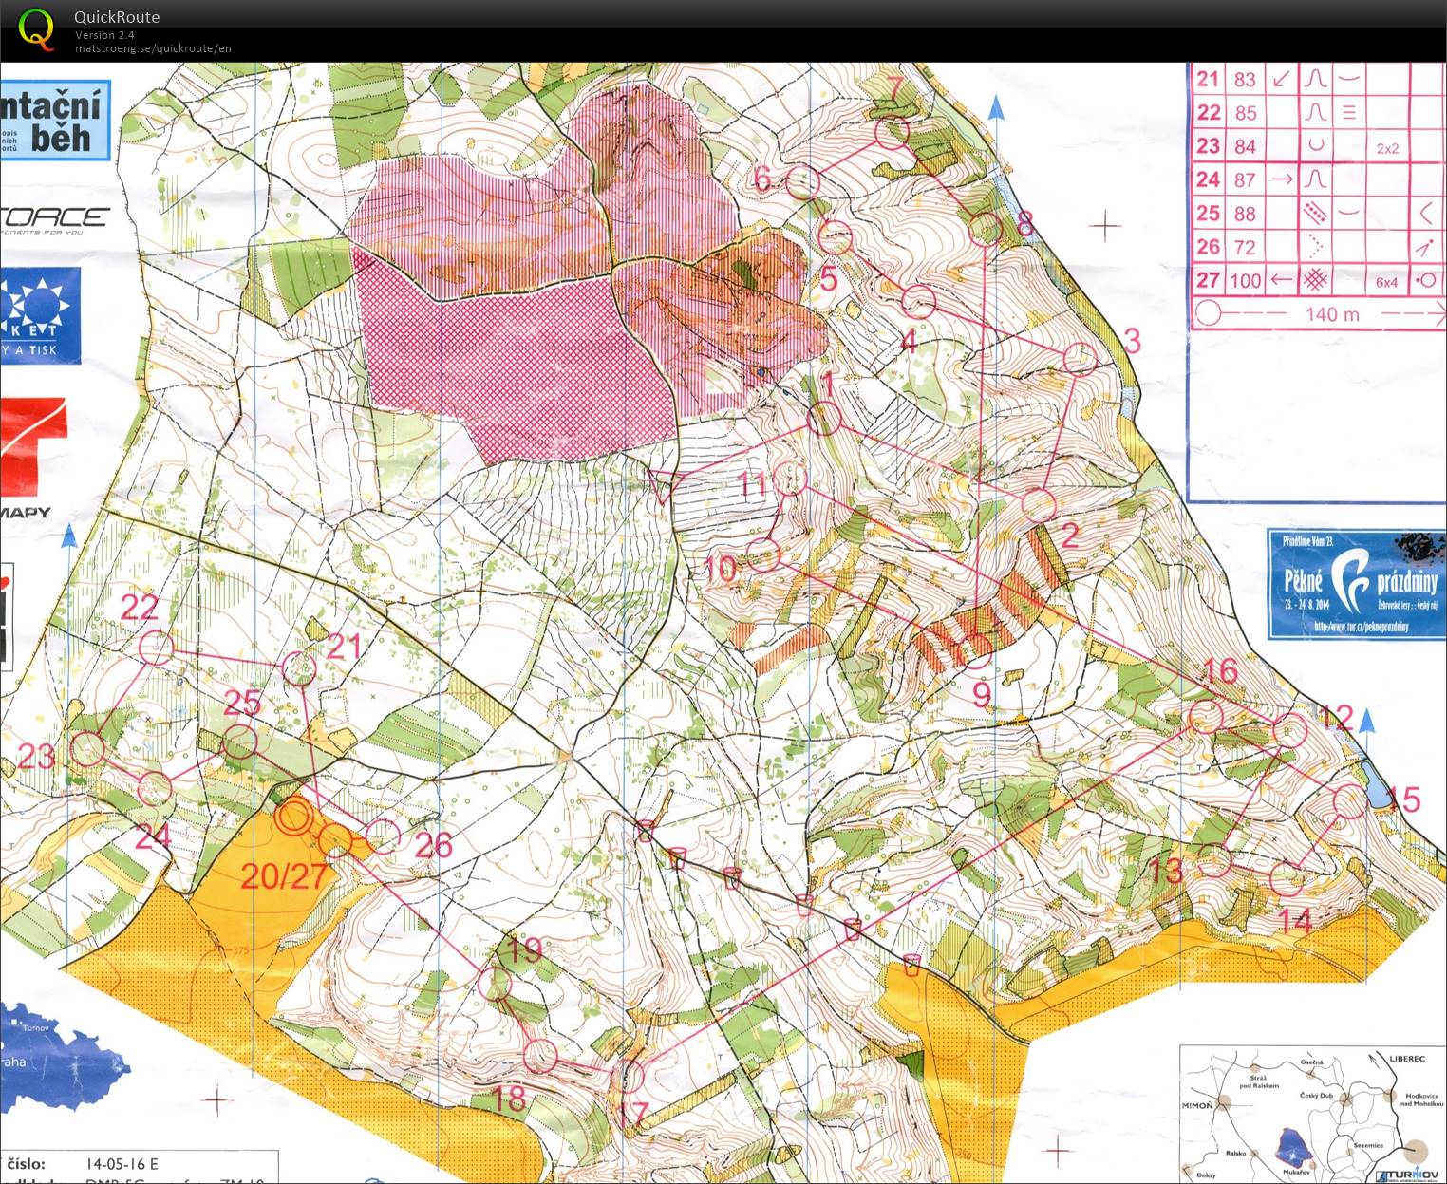Click the QuickRoute Q logo
This screenshot has height=1184, width=1447.
tap(36, 28)
